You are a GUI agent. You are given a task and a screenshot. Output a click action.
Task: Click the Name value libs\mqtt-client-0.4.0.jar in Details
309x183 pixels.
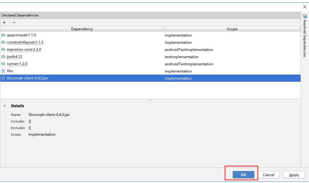point(49,115)
